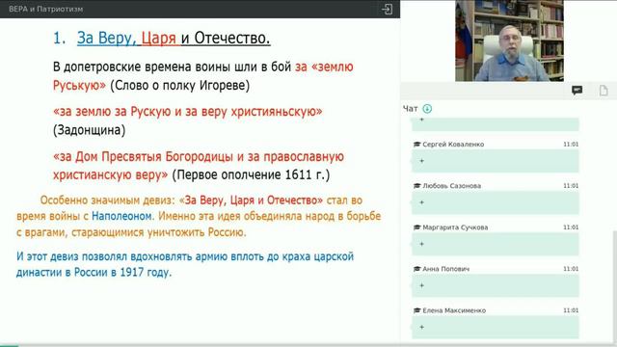Select chat author Елена Максименко

(454, 310)
